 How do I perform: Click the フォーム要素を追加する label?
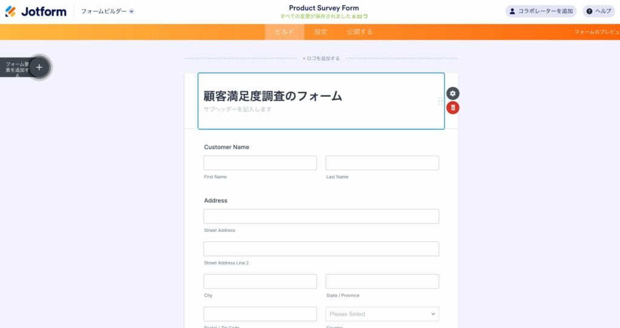pos(17,70)
